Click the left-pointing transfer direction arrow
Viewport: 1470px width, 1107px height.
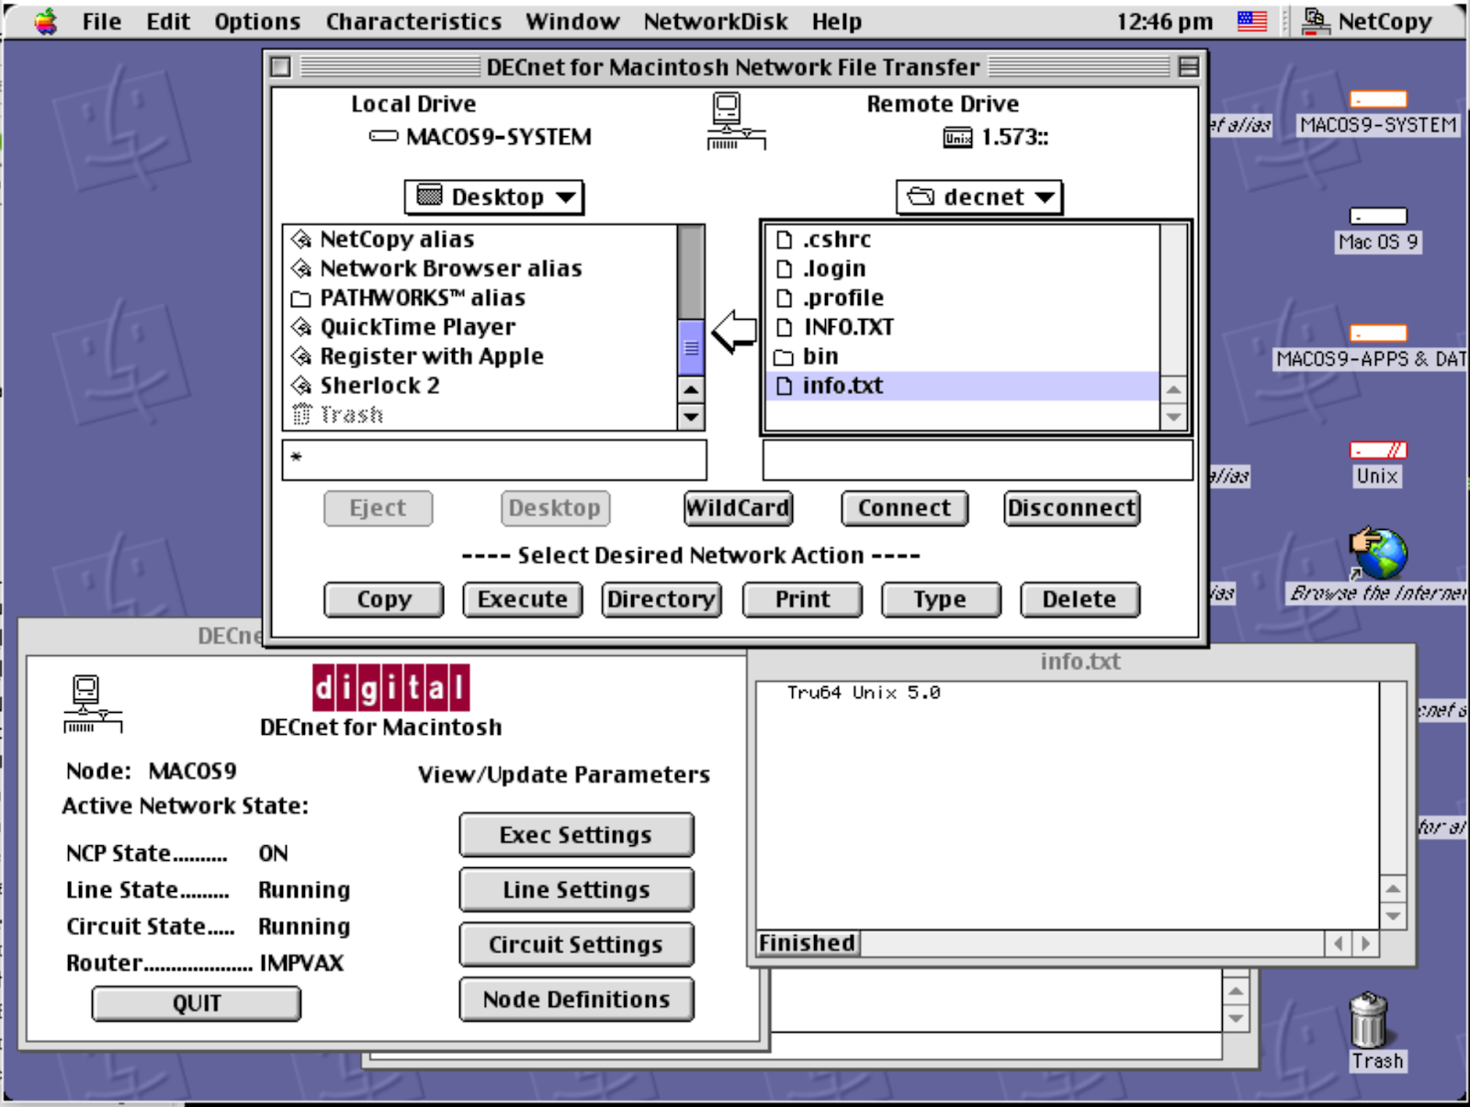(x=734, y=332)
